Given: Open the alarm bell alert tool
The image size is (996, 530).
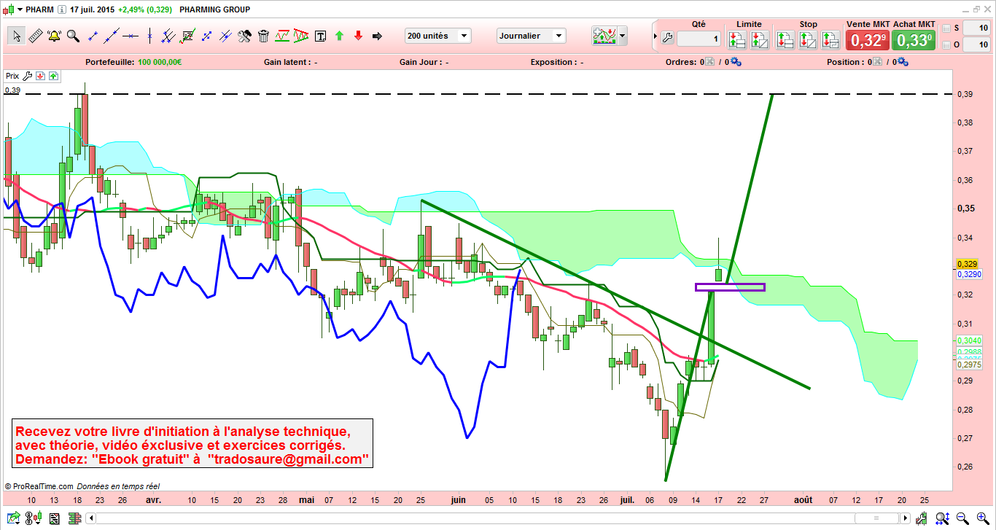Looking at the screenshot, I should click(54, 36).
